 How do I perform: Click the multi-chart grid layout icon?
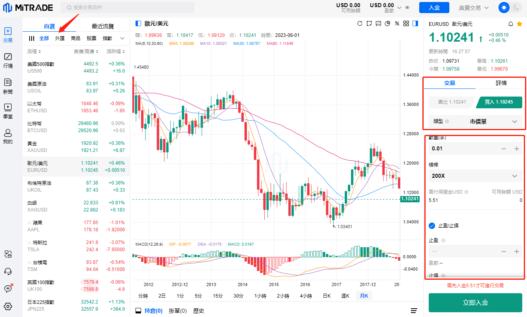point(406,23)
